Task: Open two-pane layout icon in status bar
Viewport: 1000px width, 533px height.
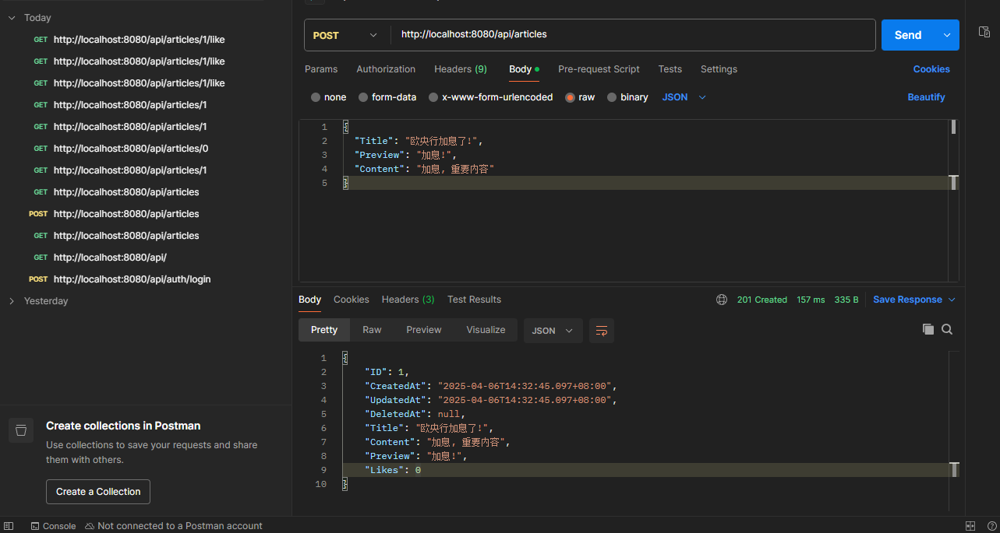Action: [x=970, y=526]
